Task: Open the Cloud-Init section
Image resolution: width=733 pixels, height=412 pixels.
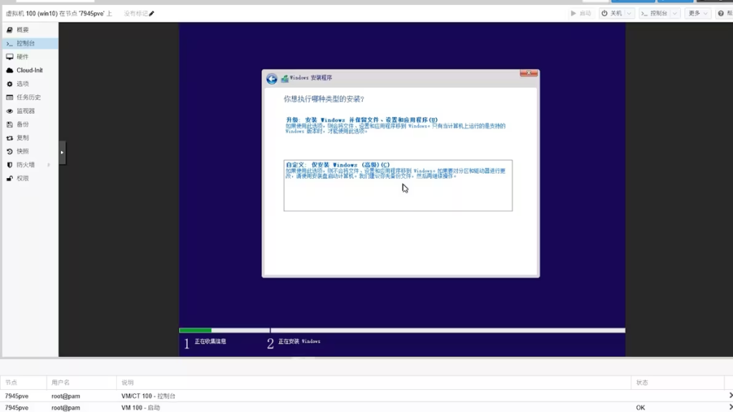Action: point(29,70)
